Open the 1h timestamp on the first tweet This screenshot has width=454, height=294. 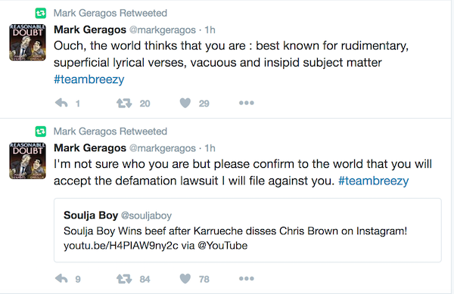[210, 29]
